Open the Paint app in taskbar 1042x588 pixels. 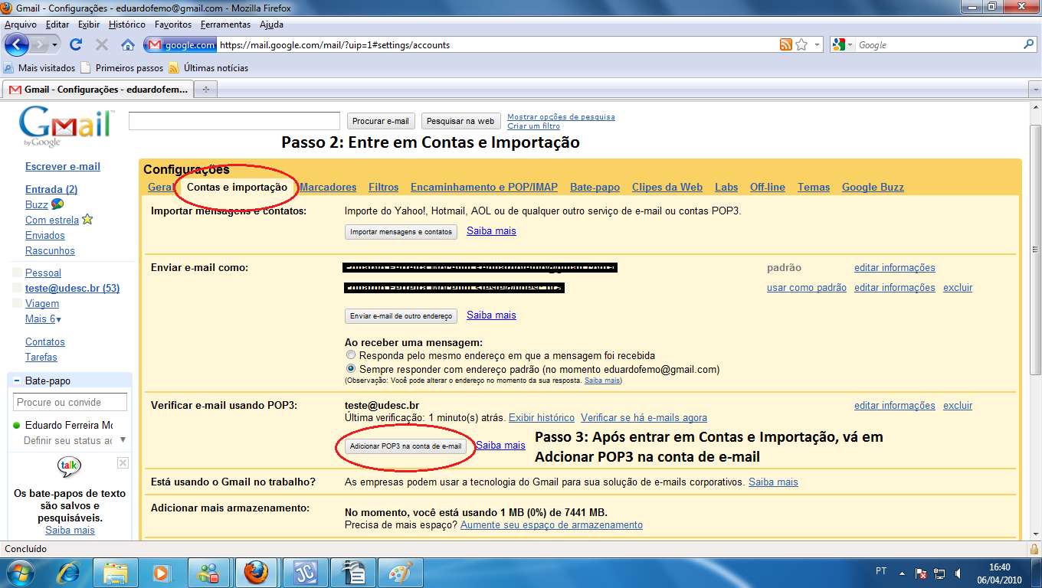coord(399,572)
